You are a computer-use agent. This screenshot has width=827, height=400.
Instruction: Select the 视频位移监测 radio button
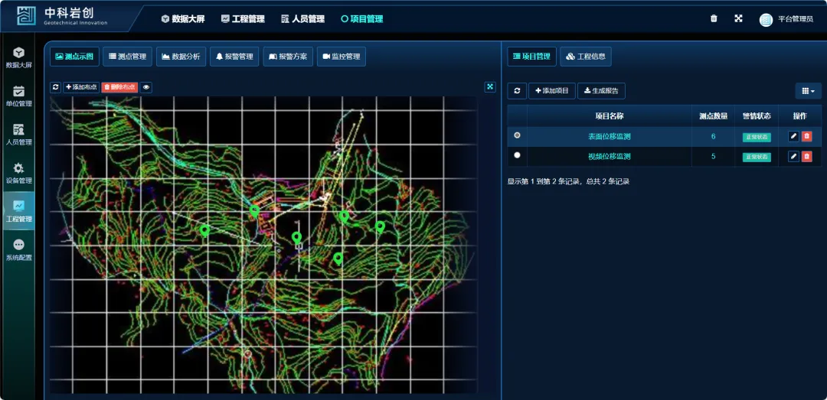517,155
